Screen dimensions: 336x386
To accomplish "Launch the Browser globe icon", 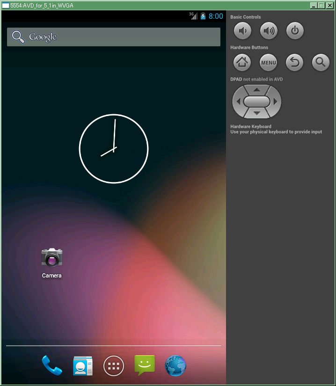I will [175, 366].
